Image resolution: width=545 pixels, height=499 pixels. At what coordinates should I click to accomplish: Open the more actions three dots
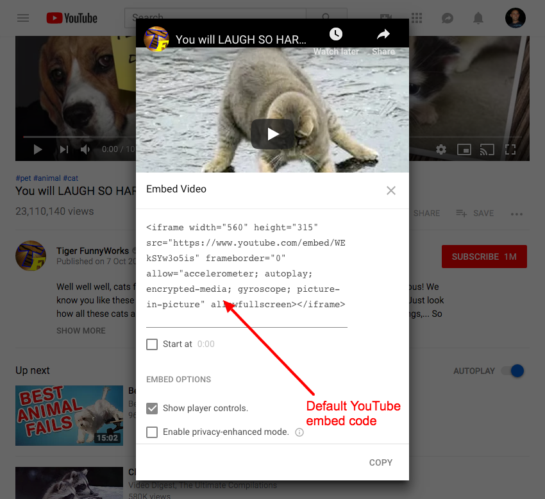(517, 214)
